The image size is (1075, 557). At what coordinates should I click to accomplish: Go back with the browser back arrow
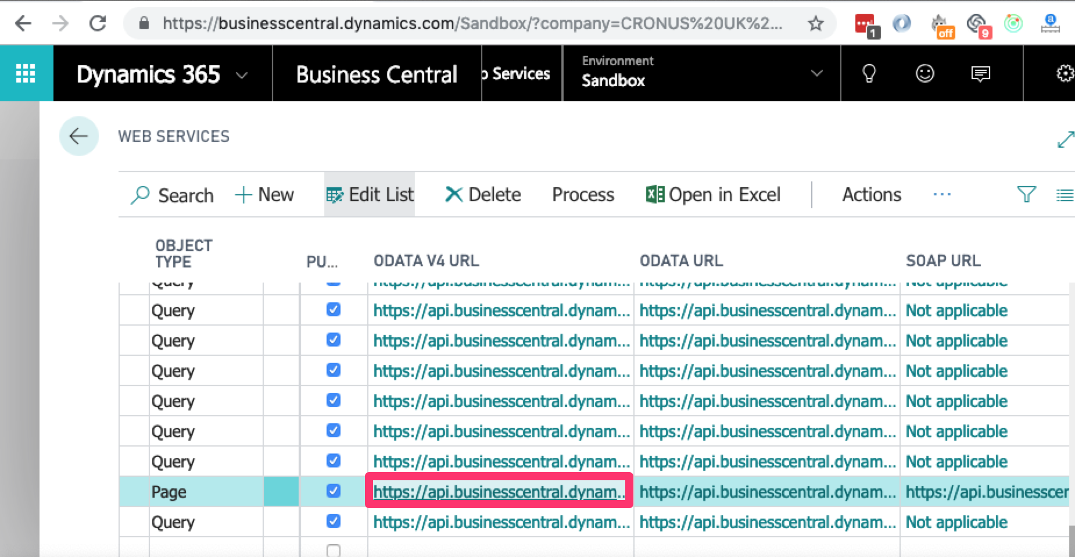[23, 23]
